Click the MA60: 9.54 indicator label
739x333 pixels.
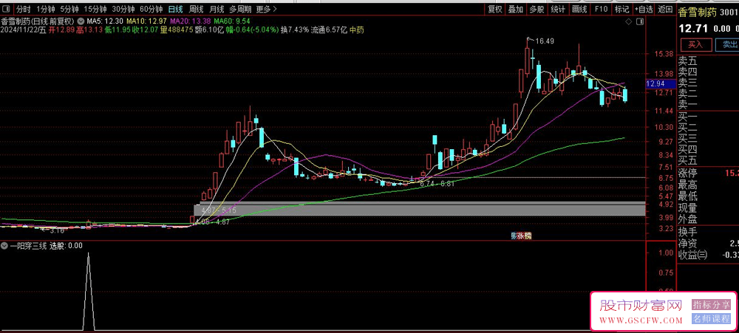(231, 21)
